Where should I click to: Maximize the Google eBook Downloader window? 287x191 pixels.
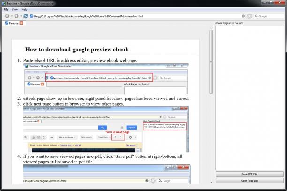coord(271,2)
